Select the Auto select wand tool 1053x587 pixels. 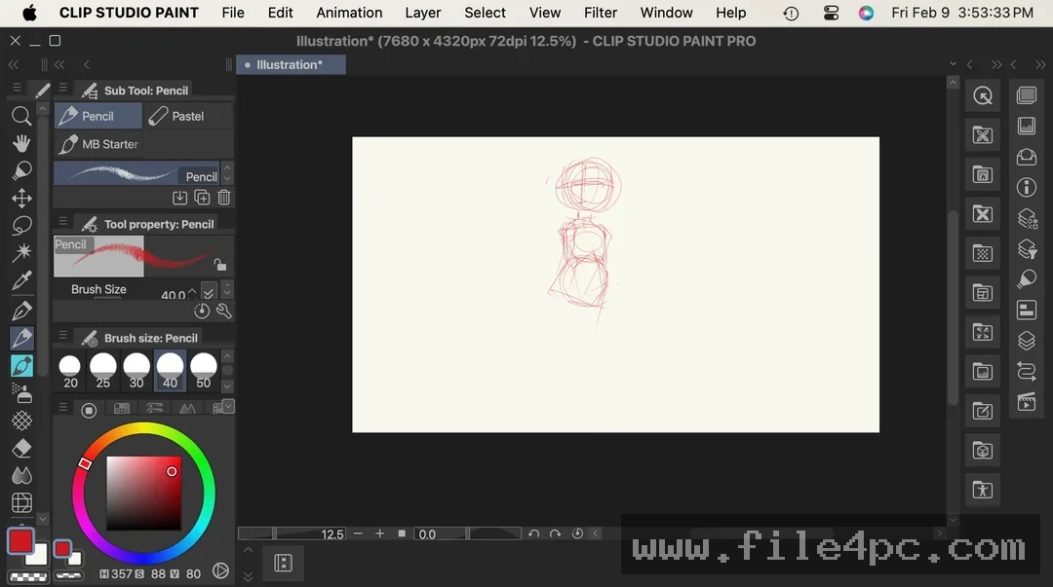(21, 253)
